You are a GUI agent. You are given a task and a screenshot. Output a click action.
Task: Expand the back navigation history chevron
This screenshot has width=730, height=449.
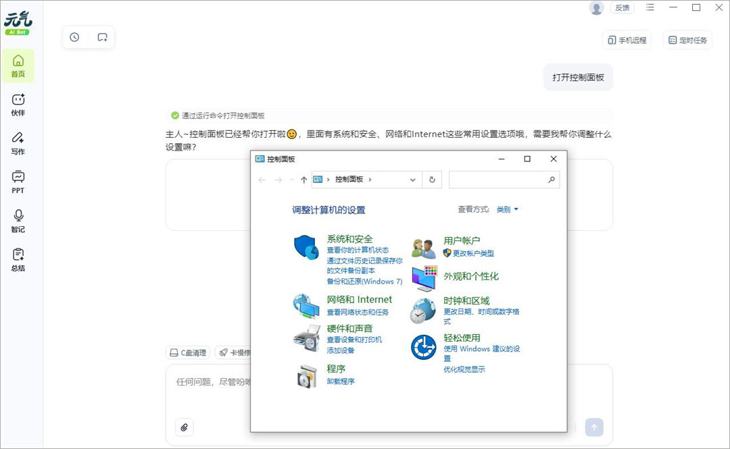point(291,180)
